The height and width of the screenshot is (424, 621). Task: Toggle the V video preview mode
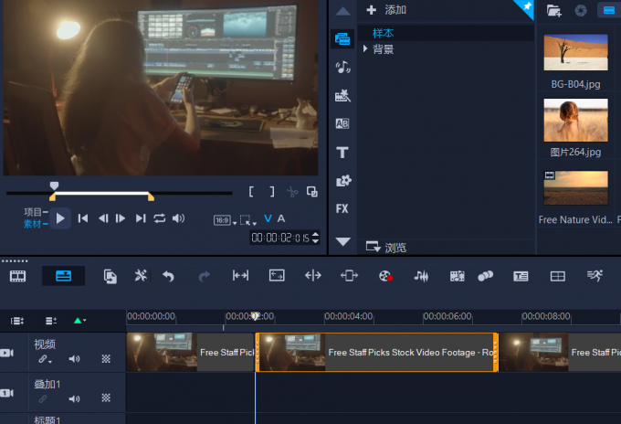pos(268,218)
